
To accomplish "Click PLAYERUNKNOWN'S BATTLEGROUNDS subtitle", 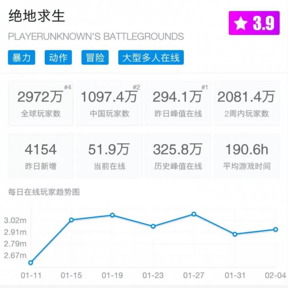I will (x=96, y=36).
